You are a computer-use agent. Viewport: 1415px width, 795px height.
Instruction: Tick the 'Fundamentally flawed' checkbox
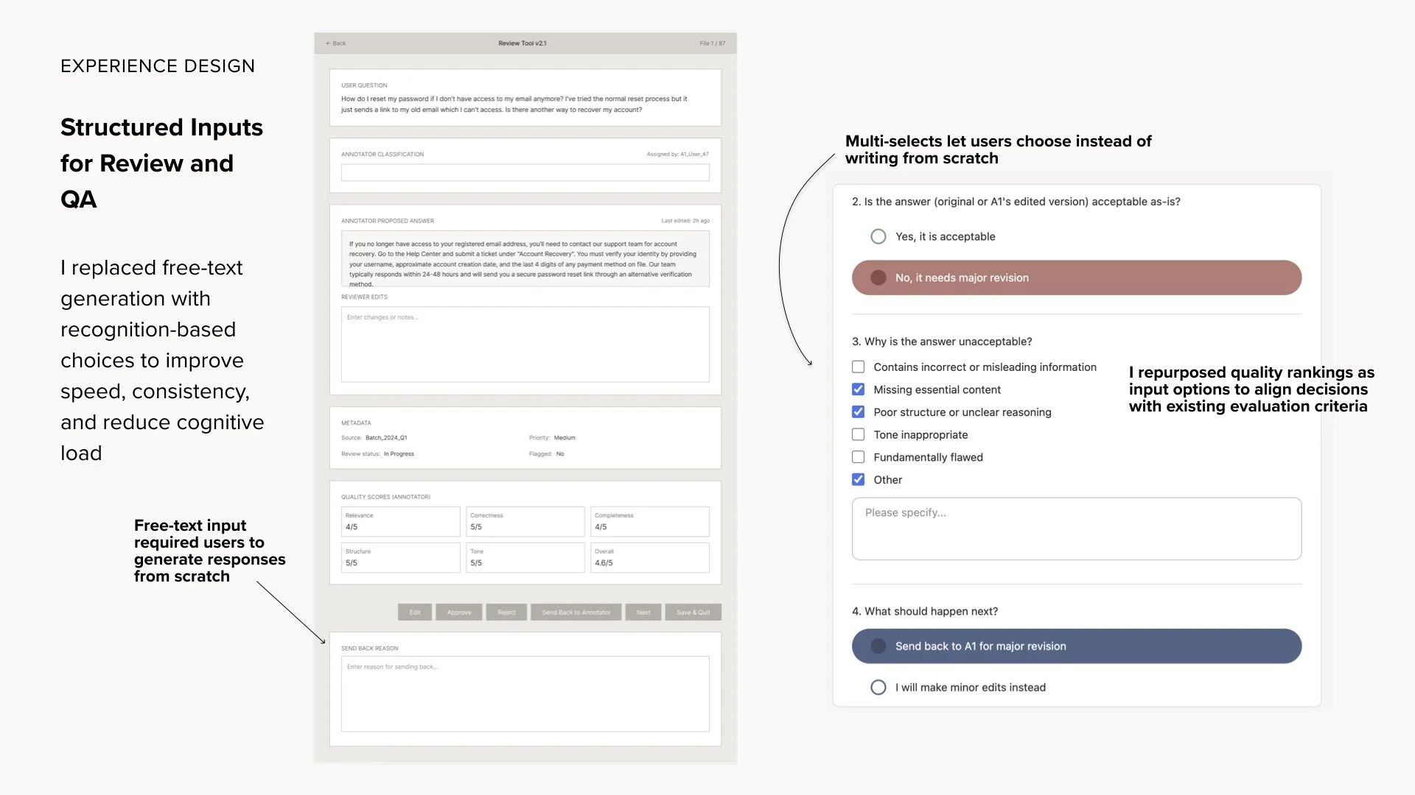point(858,457)
